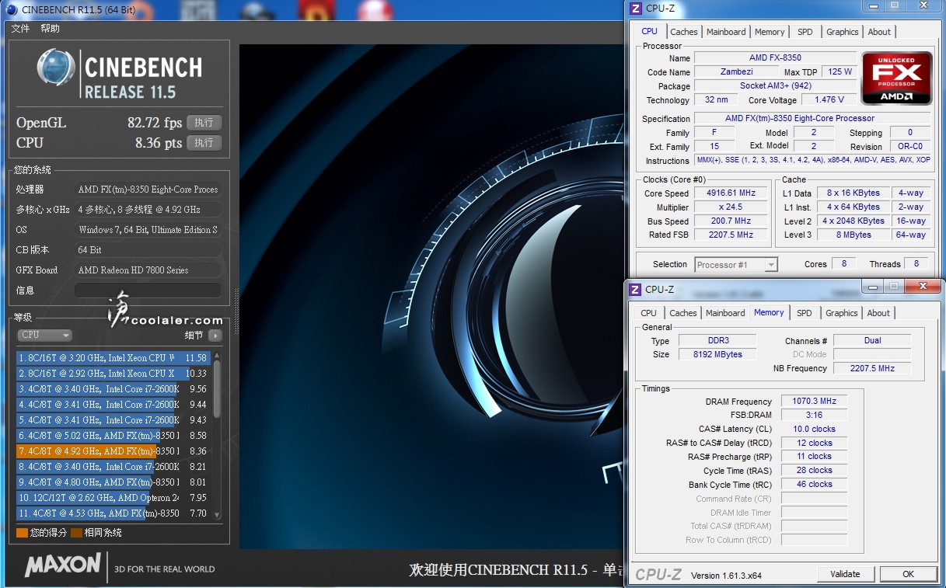946x588 pixels.
Task: Start the CPU test with its 执行 button
Action: coord(204,143)
